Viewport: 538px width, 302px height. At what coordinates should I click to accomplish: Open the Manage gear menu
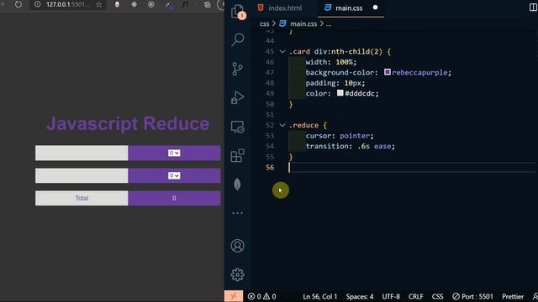pyautogui.click(x=237, y=274)
